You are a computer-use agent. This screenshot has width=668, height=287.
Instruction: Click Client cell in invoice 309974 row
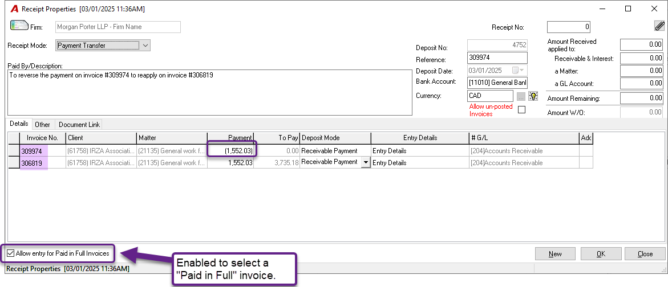pyautogui.click(x=102, y=151)
